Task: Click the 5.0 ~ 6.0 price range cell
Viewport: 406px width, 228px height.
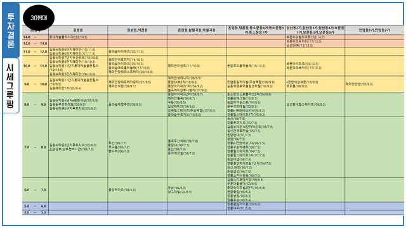Action: [36, 206]
